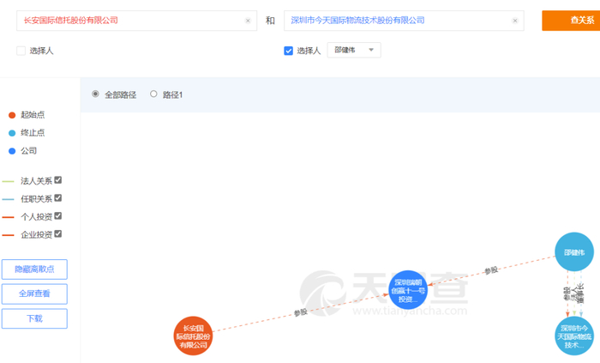Select the blue 深圳创东朝创赢十一号投资 node
This screenshot has height=363, width=600.
408,290
